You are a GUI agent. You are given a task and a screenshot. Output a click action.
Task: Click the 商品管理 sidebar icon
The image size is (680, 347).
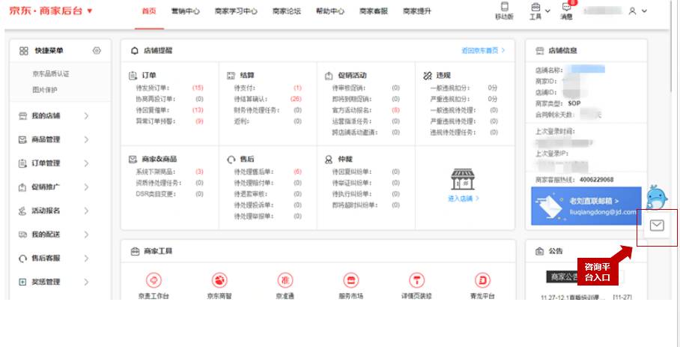pos(22,139)
